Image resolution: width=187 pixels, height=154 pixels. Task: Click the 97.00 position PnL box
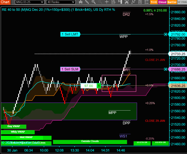pos(89,86)
